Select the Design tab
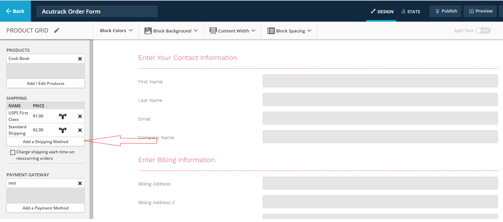503x222 pixels. click(x=382, y=12)
